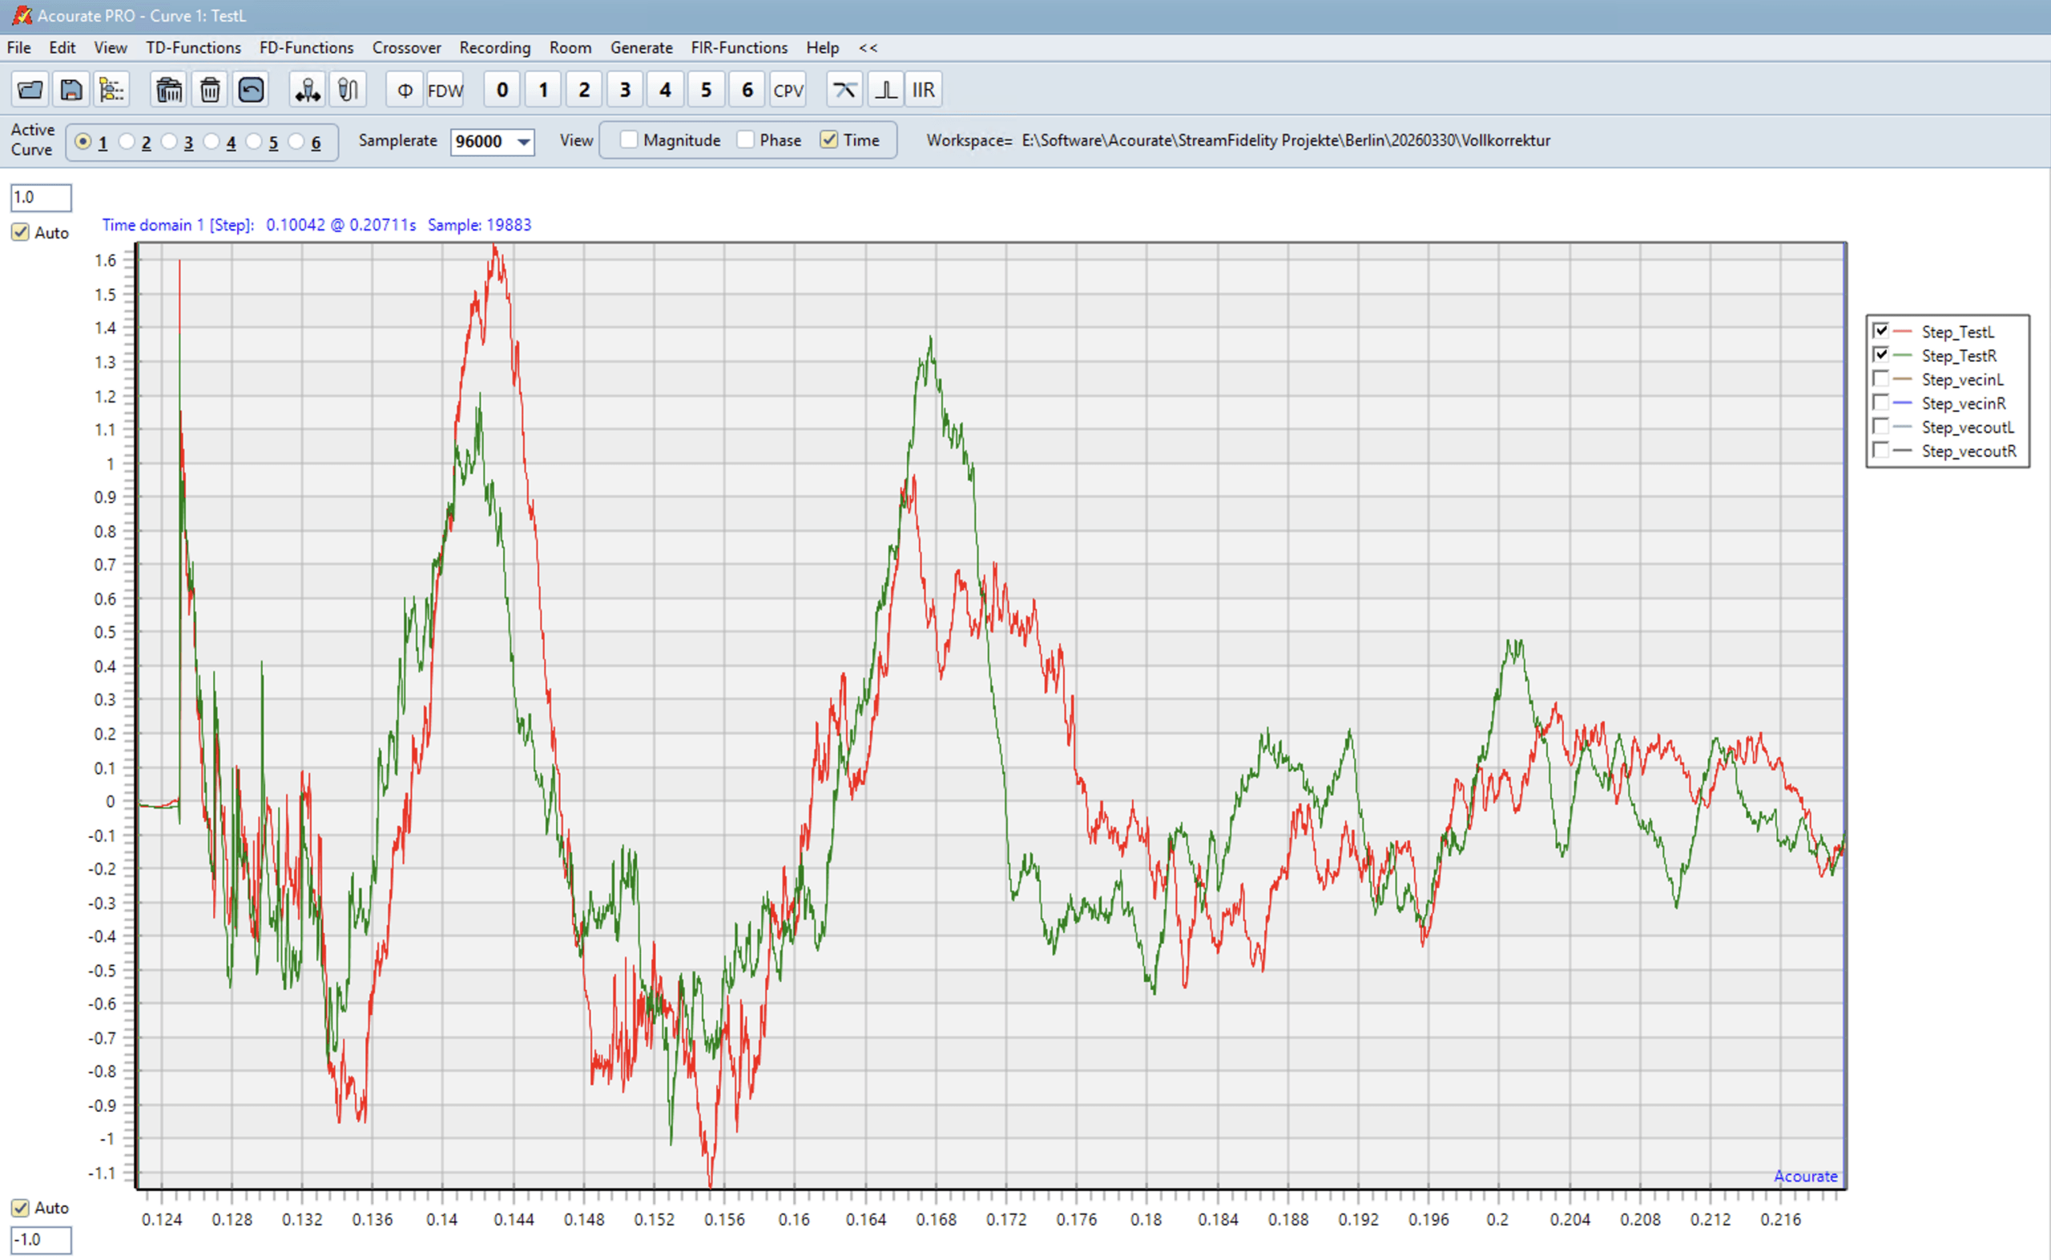
Task: Click the workspace tree structure icon
Action: point(111,90)
